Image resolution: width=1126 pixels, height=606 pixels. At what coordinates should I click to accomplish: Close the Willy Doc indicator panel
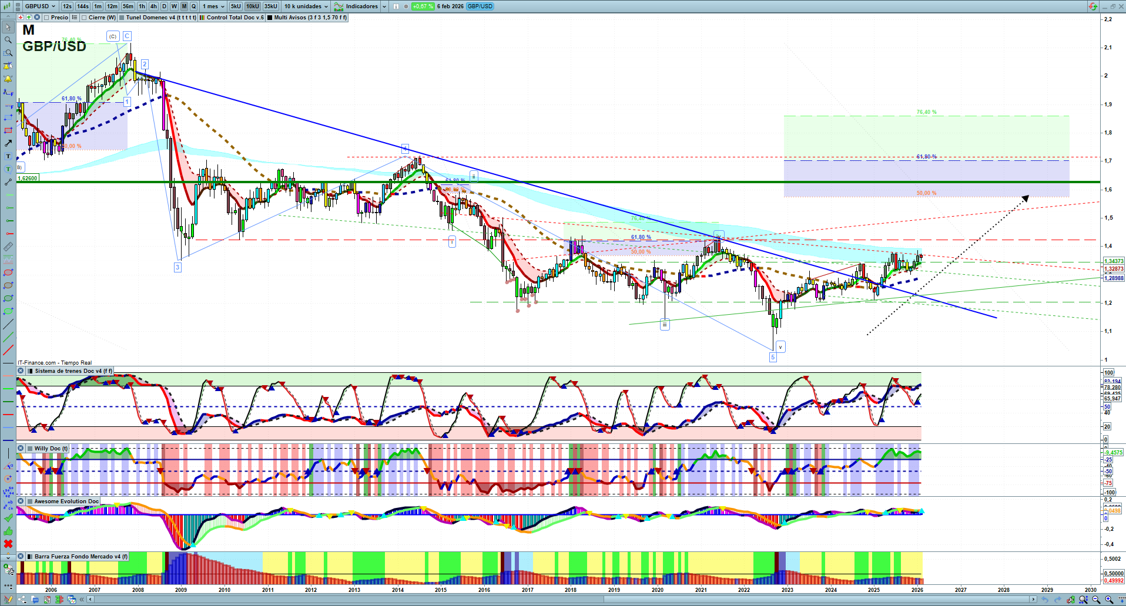click(21, 449)
